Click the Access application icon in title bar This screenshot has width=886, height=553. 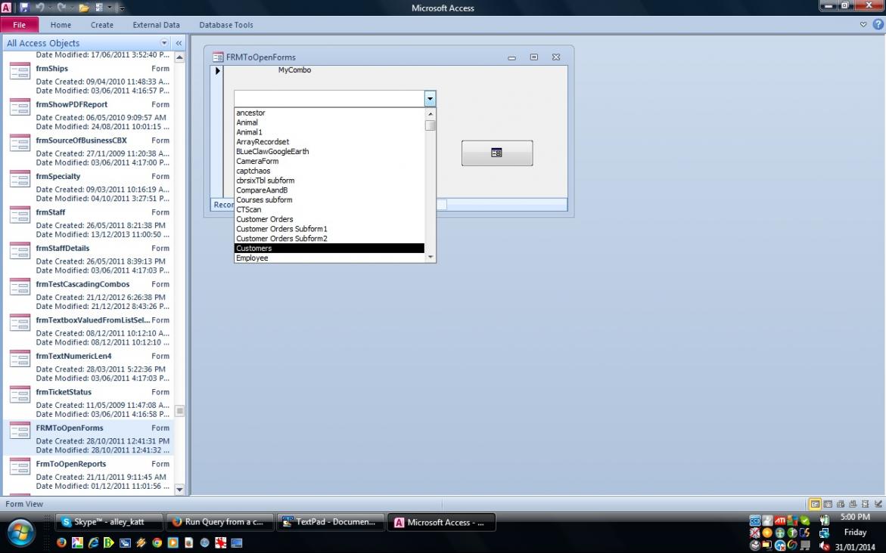pos(6,8)
